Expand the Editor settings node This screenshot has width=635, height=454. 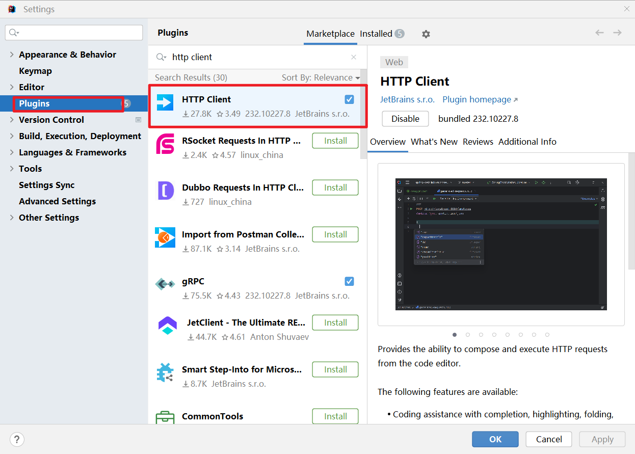click(12, 87)
